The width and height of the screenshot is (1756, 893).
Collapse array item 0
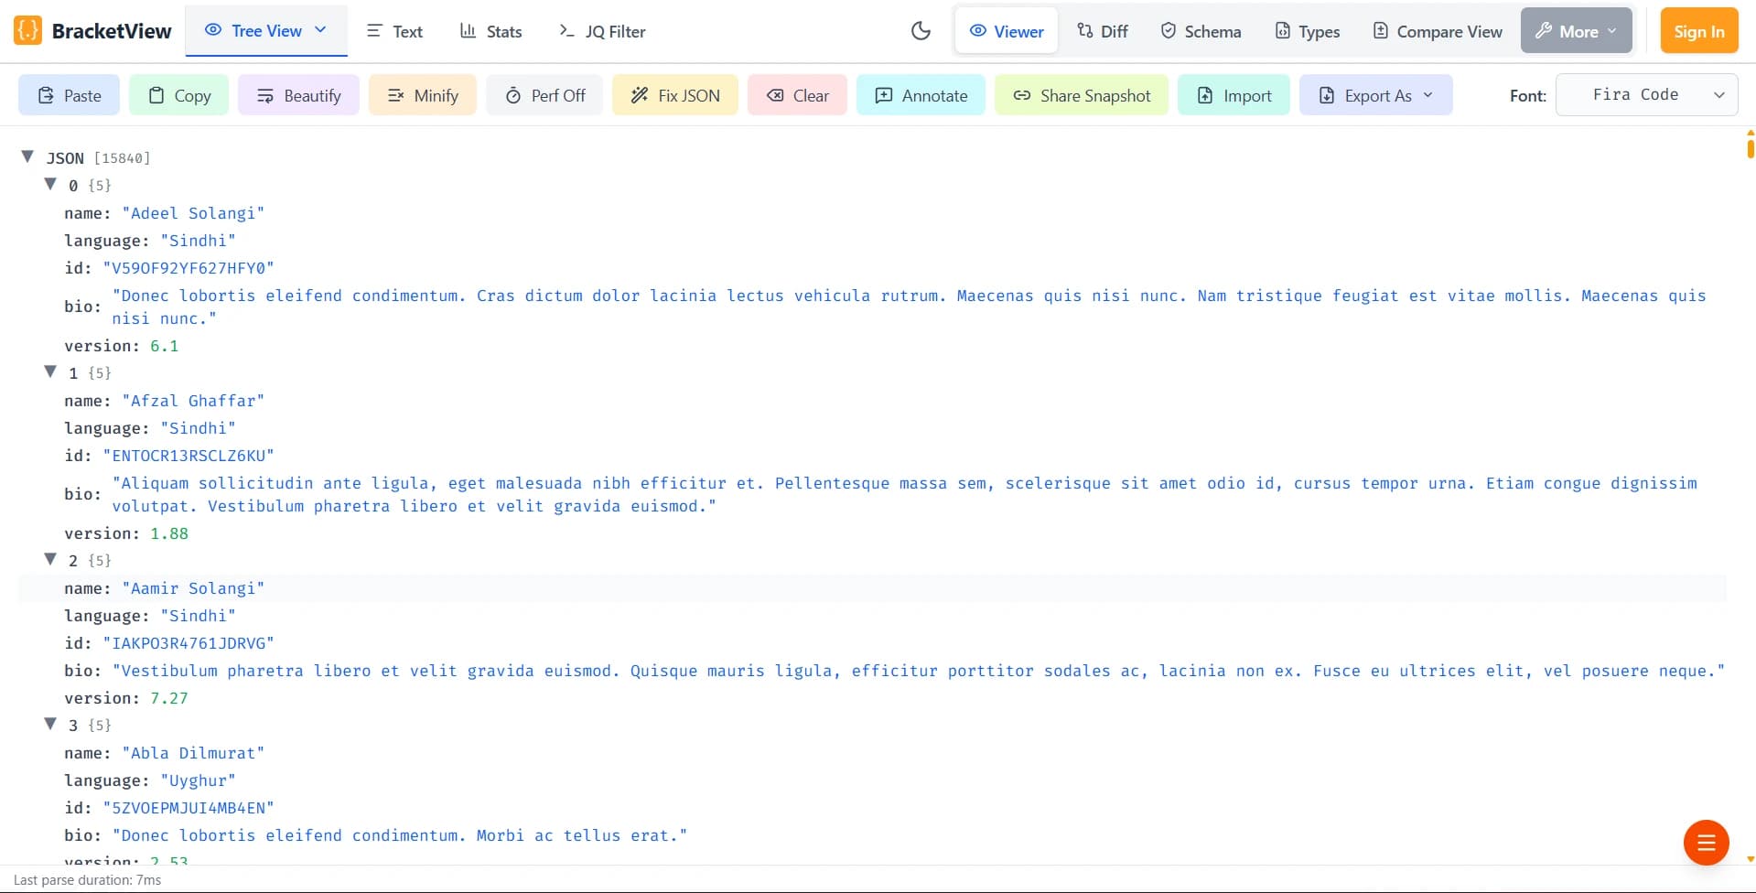coord(50,184)
